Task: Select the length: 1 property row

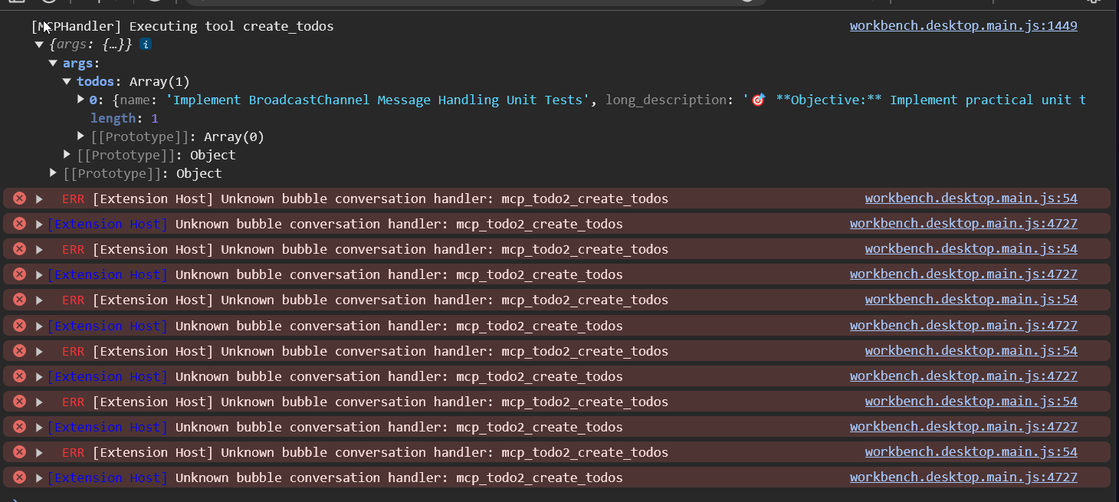Action: [x=124, y=118]
